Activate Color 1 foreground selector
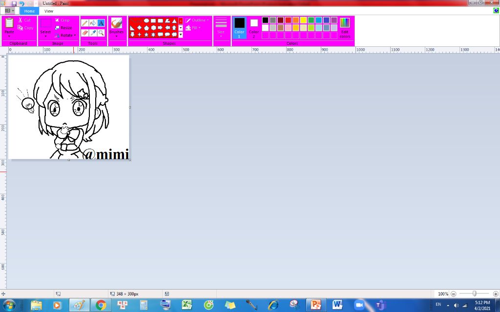 click(239, 28)
